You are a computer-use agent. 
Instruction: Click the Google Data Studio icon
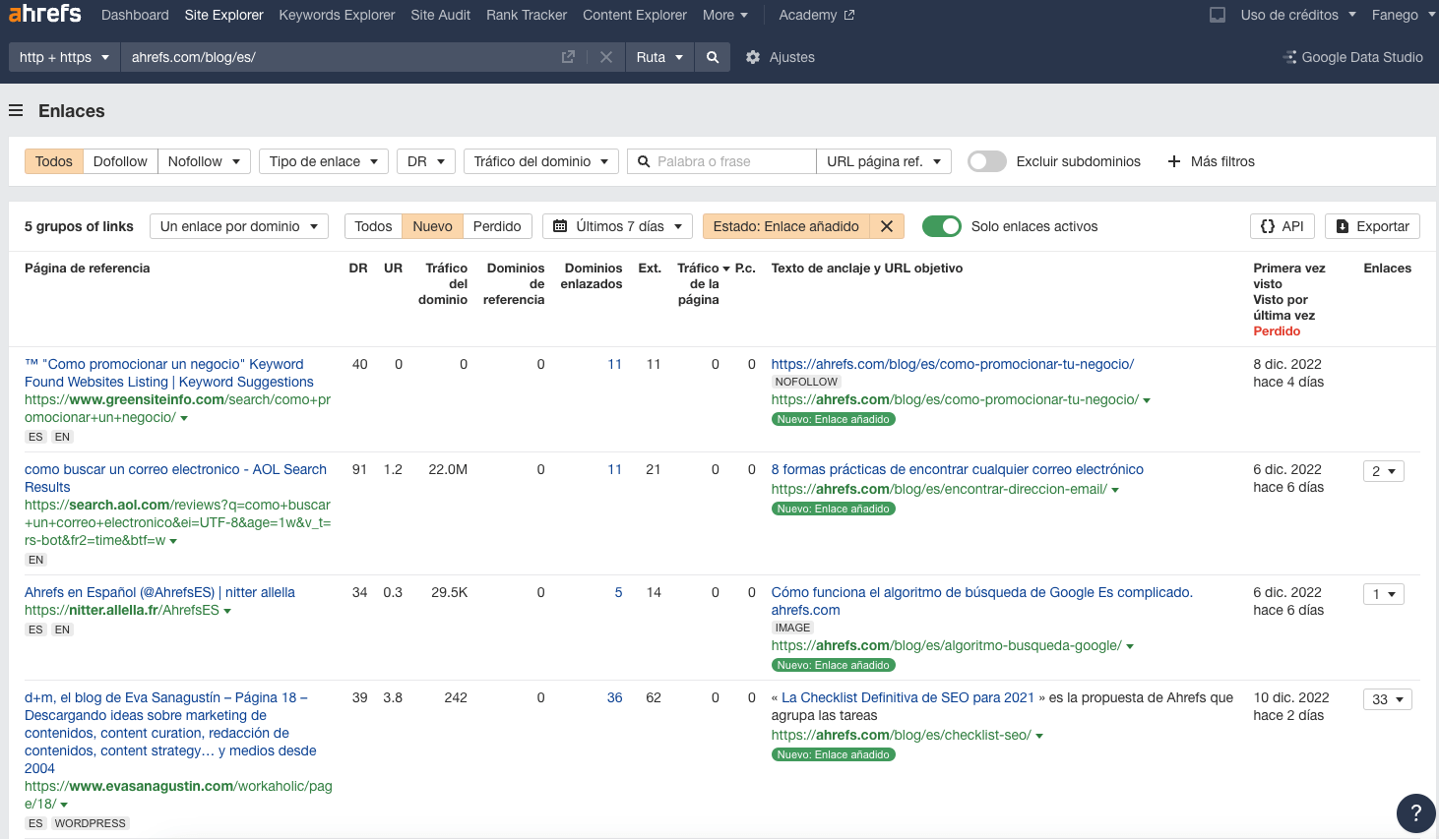(x=1289, y=57)
